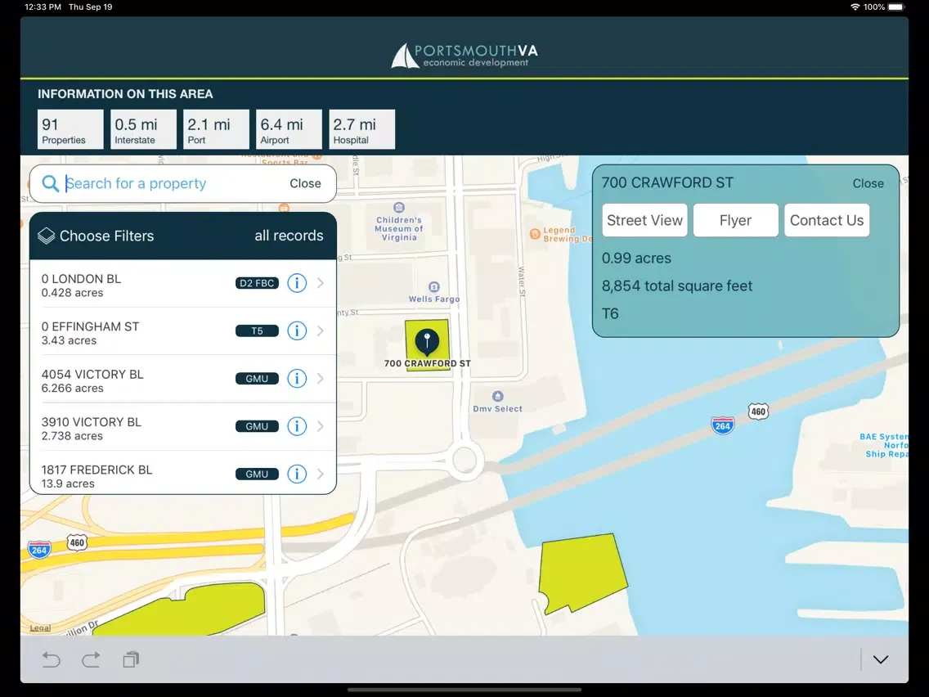Screen dimensions: 929x697
Task: Open info for 0 LONDON BL
Action: pos(297,283)
